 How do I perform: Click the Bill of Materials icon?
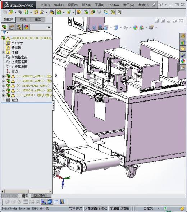(x=86, y=12)
